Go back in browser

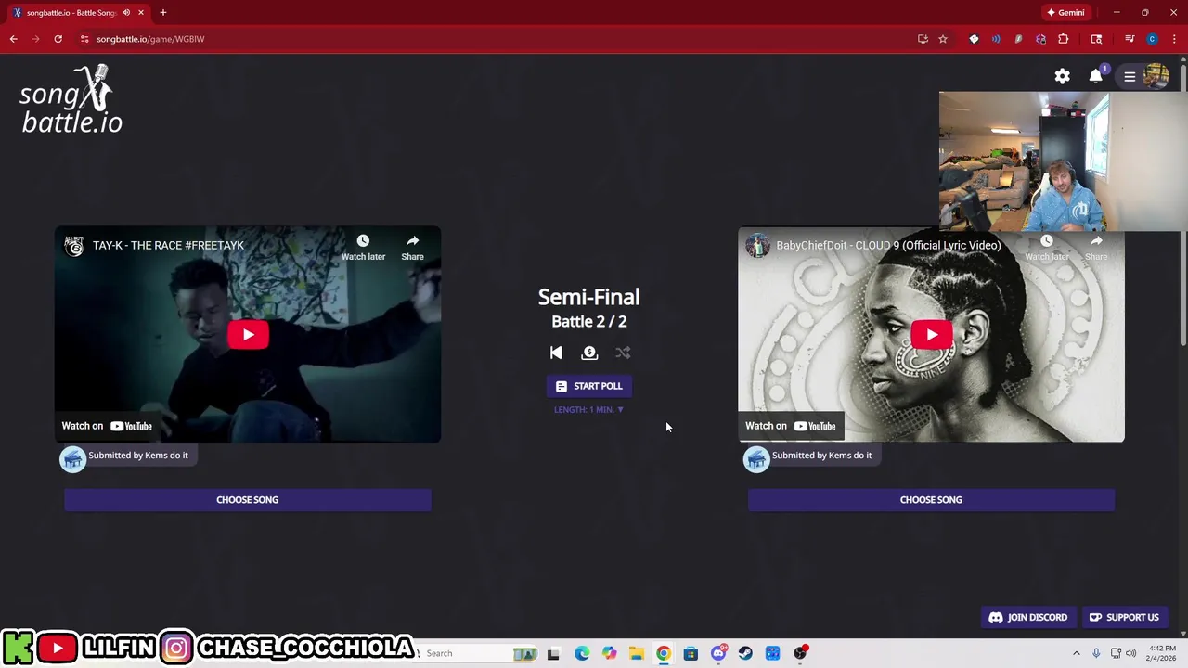pyautogui.click(x=13, y=39)
